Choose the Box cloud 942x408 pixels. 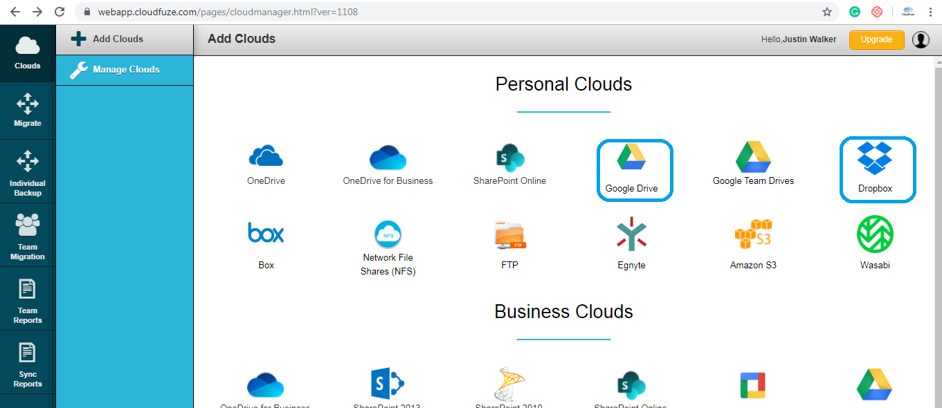tap(266, 245)
